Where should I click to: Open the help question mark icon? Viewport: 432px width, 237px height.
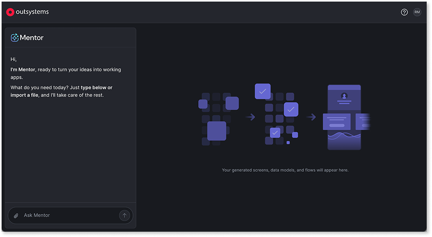(x=404, y=12)
